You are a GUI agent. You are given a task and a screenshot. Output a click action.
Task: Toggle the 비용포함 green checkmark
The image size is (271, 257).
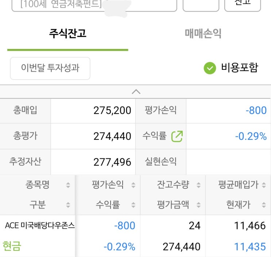coord(210,68)
